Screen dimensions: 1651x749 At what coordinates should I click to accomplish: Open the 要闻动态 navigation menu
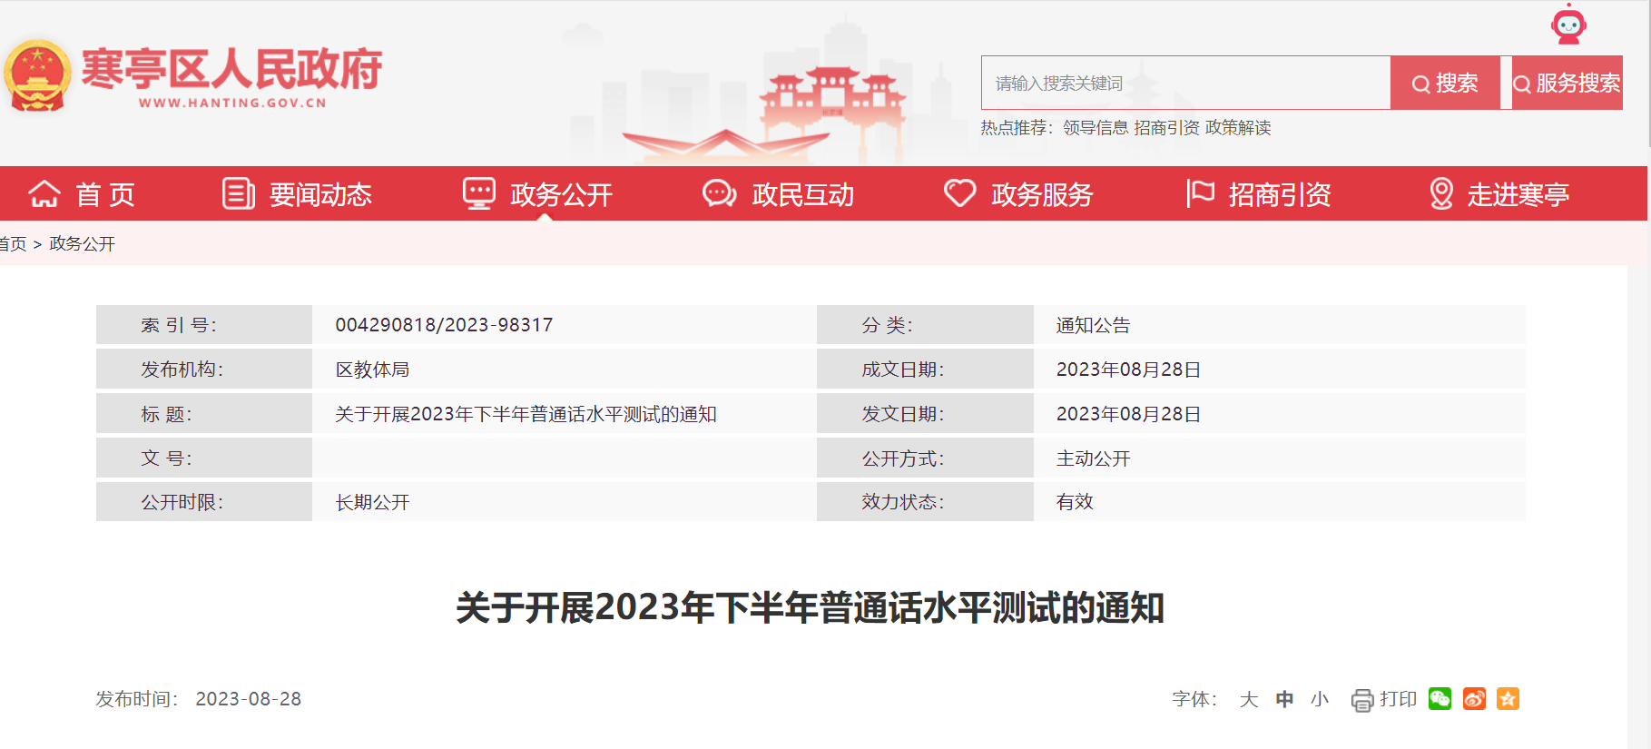click(x=320, y=194)
